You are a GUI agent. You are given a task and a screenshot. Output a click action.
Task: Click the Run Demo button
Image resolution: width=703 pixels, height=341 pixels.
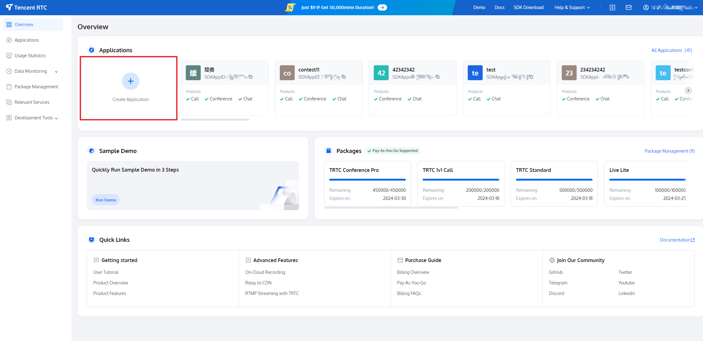(x=105, y=200)
